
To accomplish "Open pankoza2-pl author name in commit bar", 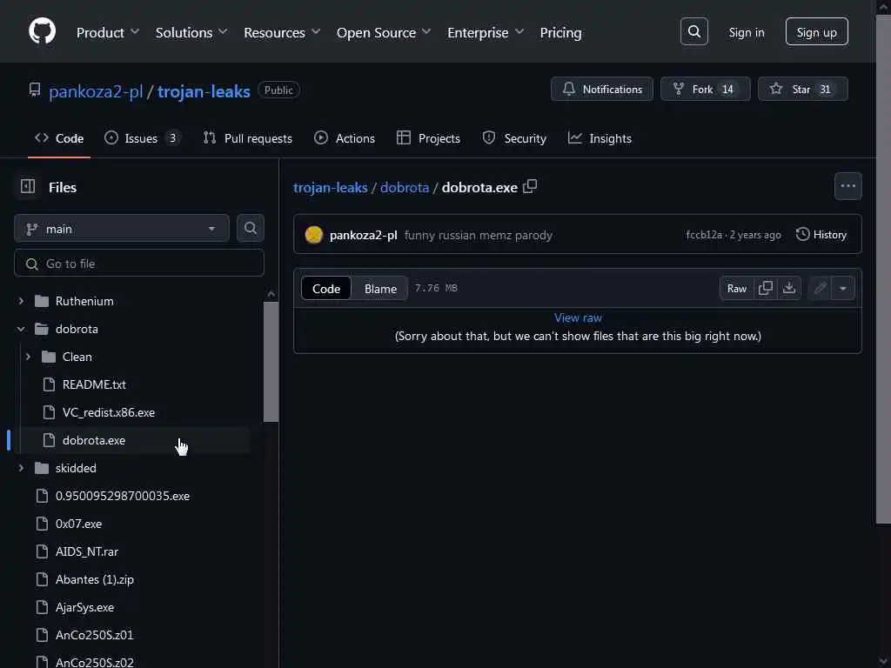I will tap(363, 235).
